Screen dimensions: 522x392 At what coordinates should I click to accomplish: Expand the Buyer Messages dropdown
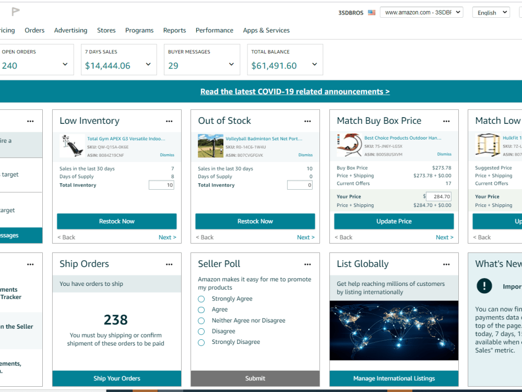231,64
